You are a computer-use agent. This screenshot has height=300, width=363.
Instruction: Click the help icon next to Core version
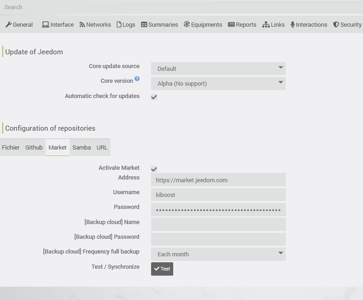pyautogui.click(x=137, y=79)
